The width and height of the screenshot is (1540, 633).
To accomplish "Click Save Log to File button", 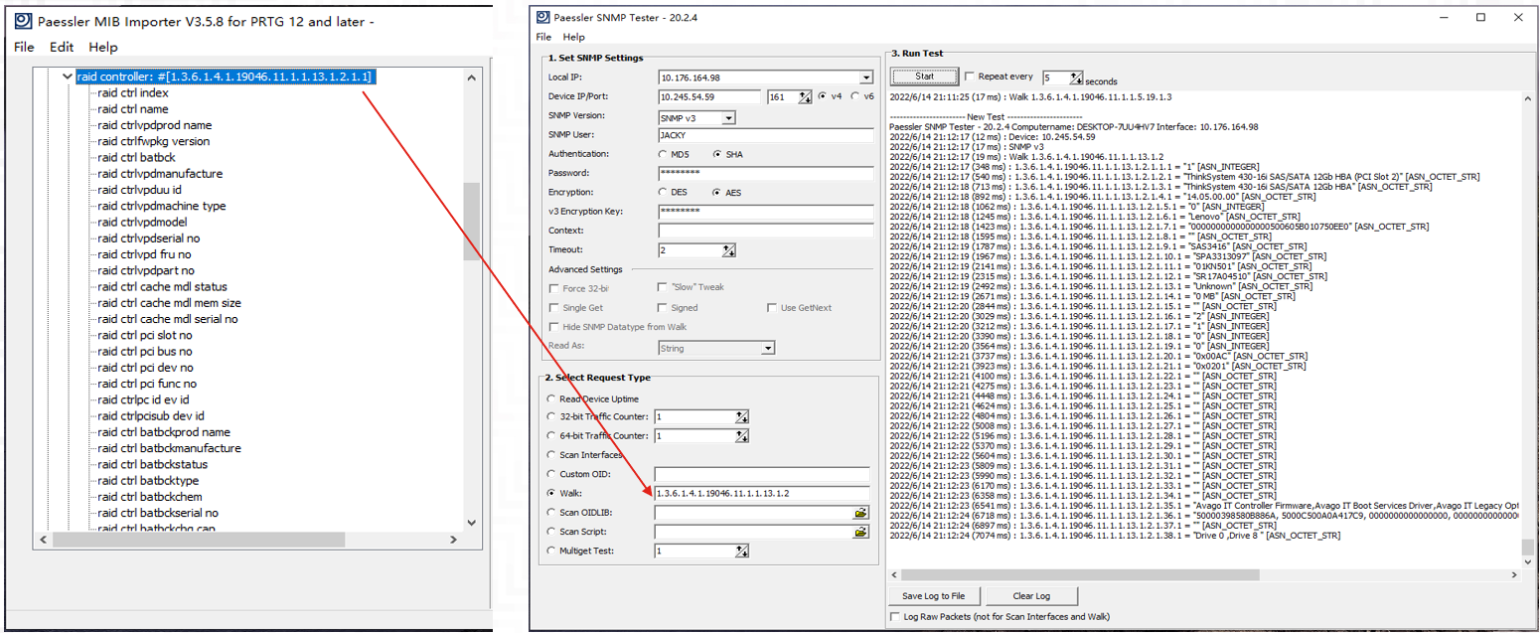I will click(x=933, y=596).
